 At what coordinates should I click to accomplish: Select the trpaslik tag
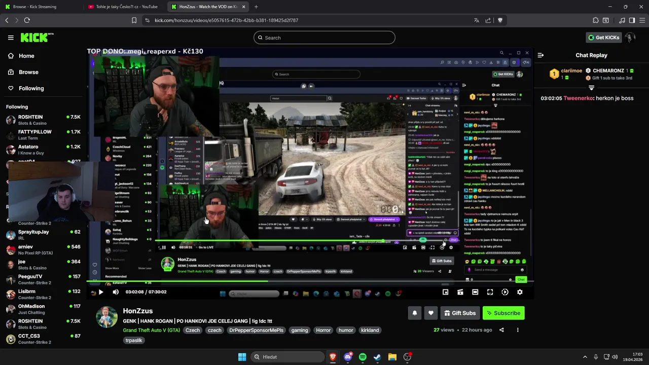tap(134, 340)
